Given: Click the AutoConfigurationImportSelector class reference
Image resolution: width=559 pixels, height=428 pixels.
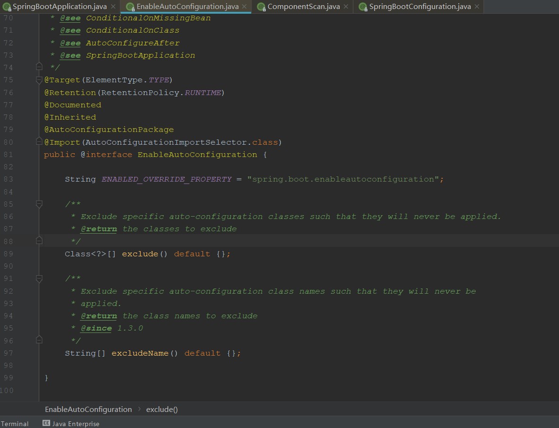Looking at the screenshot, I should (166, 142).
